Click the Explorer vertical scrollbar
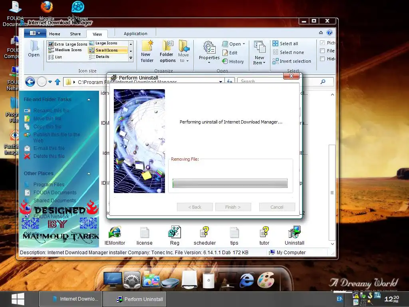This screenshot has width=409, height=307. [x=332, y=192]
